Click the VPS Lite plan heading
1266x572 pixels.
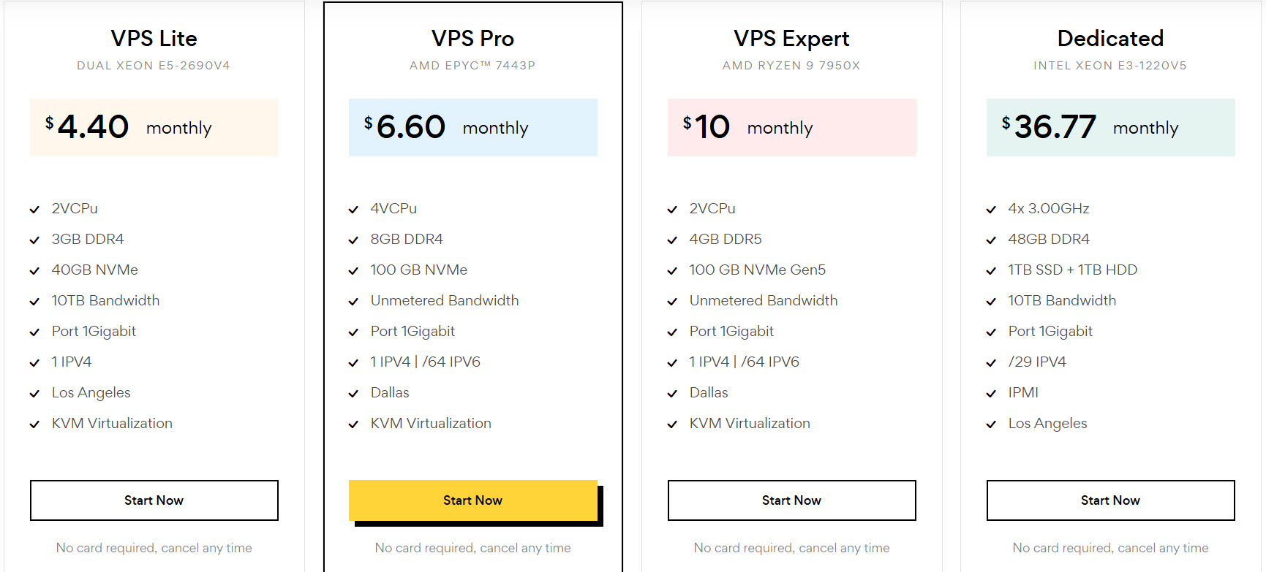[x=154, y=38]
